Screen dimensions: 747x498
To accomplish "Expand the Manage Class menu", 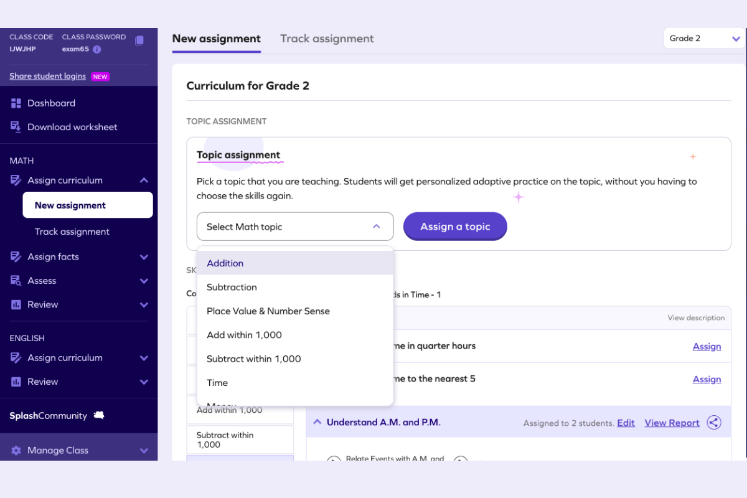I will 144,450.
